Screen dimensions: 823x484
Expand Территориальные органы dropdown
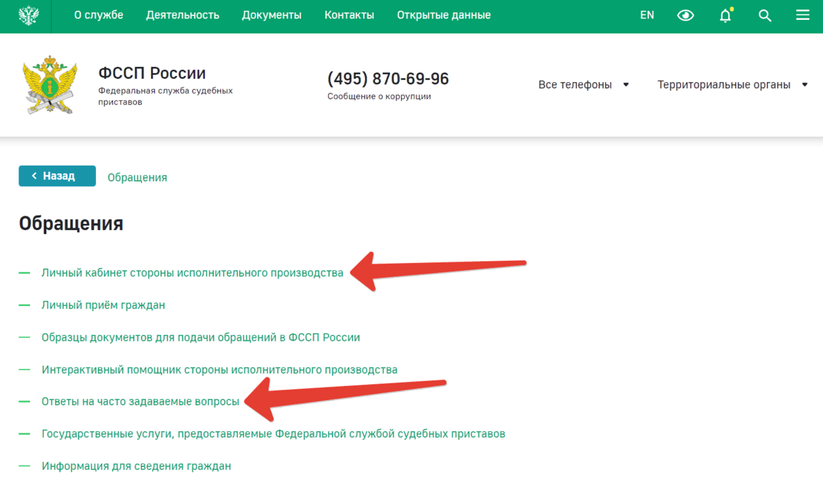(x=732, y=85)
